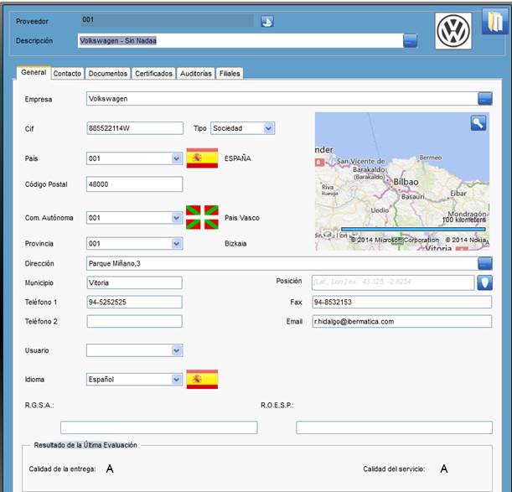Open the Filiales tab
The image size is (512, 492).
[230, 74]
